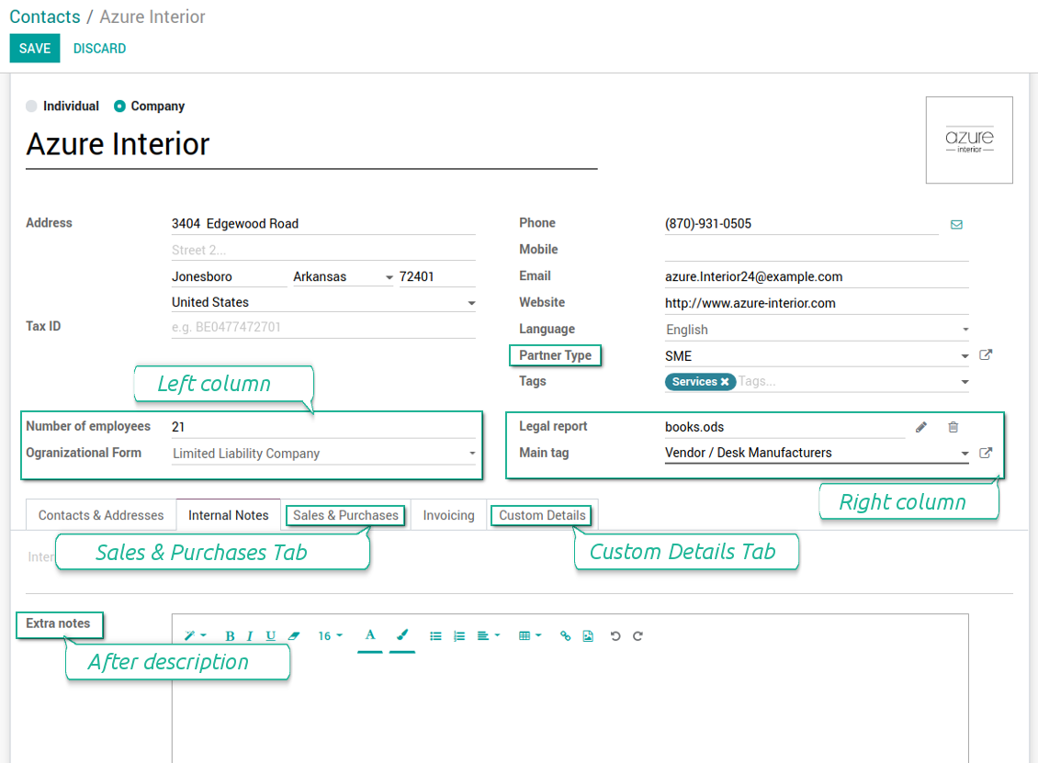This screenshot has height=763, width=1038.
Task: Click the undo arrow in editor
Action: (x=615, y=636)
